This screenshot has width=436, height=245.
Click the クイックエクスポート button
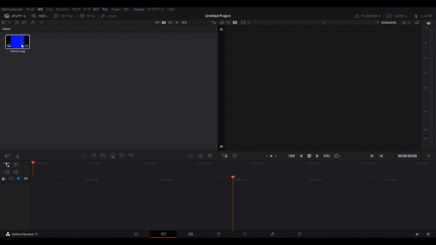tap(368, 15)
